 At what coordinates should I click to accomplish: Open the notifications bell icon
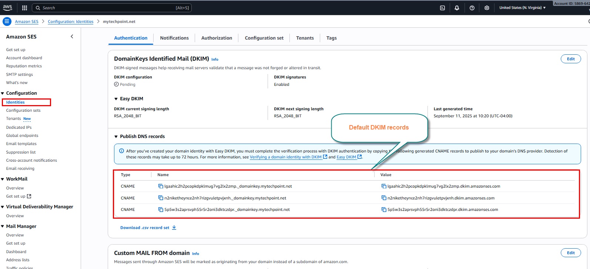(457, 8)
